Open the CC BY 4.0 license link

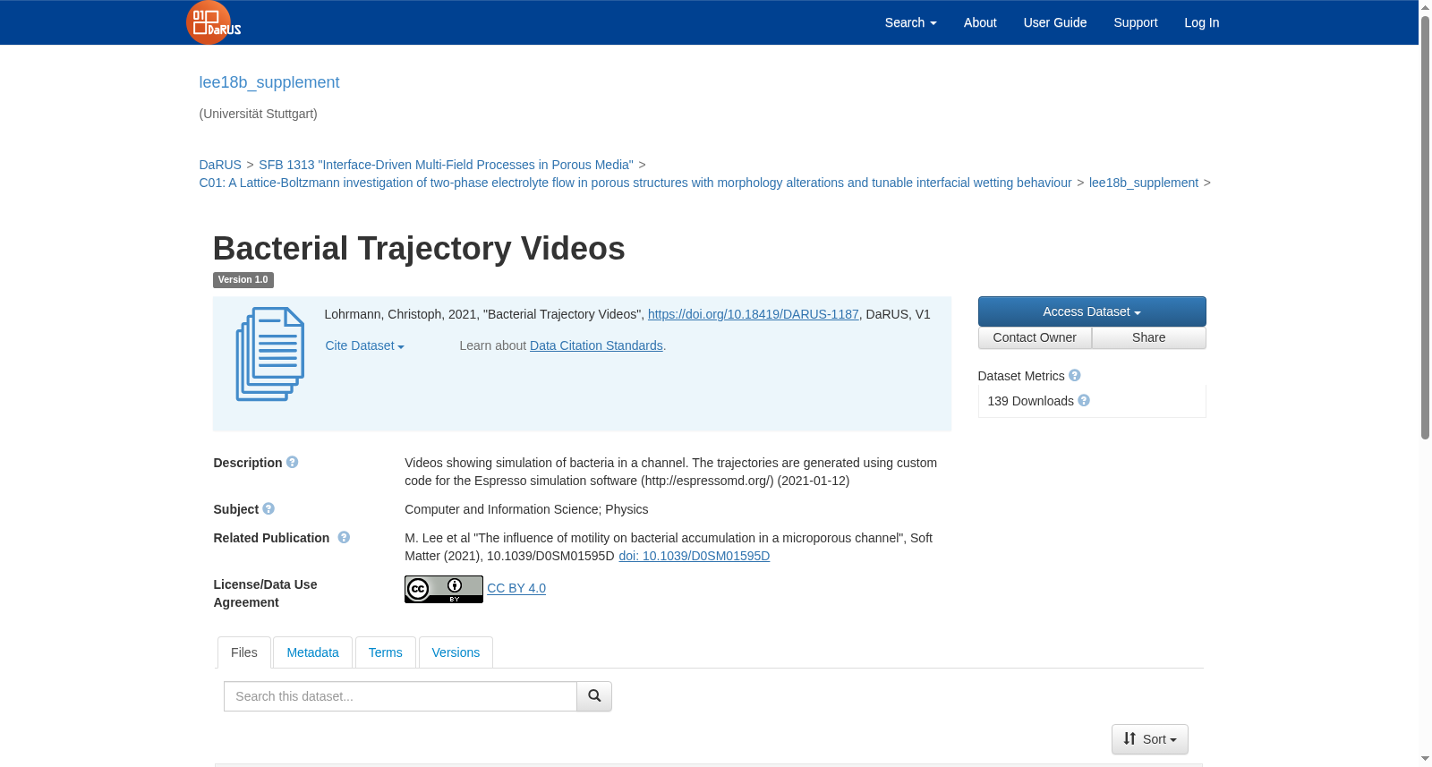tap(516, 588)
